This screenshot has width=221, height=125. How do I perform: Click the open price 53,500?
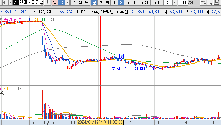coord(176,12)
